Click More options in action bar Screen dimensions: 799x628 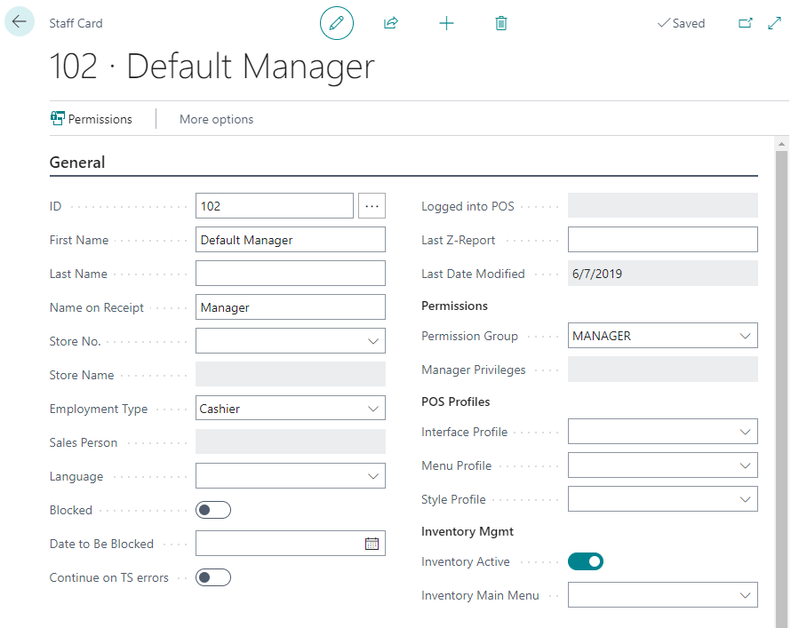pos(216,119)
